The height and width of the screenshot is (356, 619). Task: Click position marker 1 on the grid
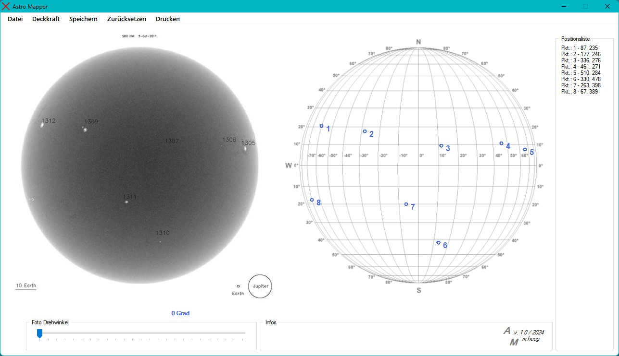point(322,126)
